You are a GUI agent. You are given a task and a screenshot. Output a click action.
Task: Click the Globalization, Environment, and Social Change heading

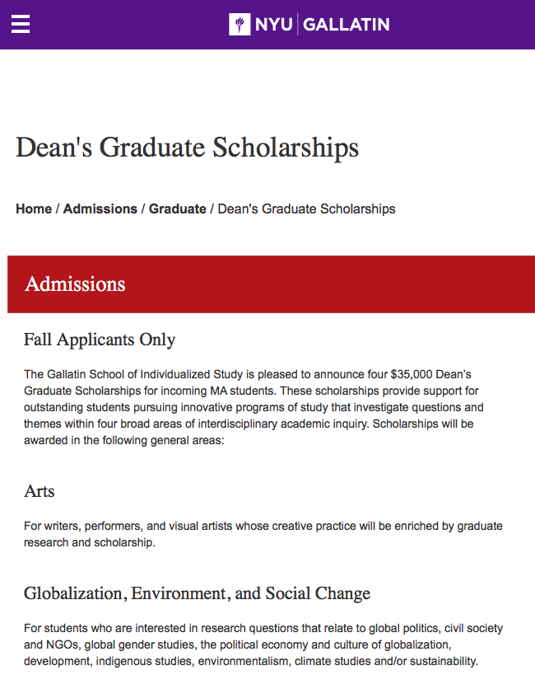(x=197, y=593)
